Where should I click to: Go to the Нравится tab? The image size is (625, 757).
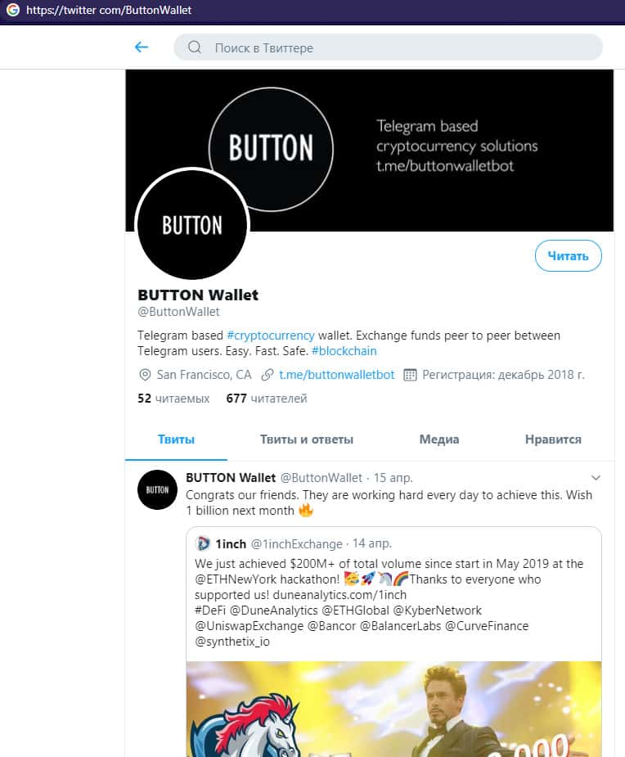553,439
